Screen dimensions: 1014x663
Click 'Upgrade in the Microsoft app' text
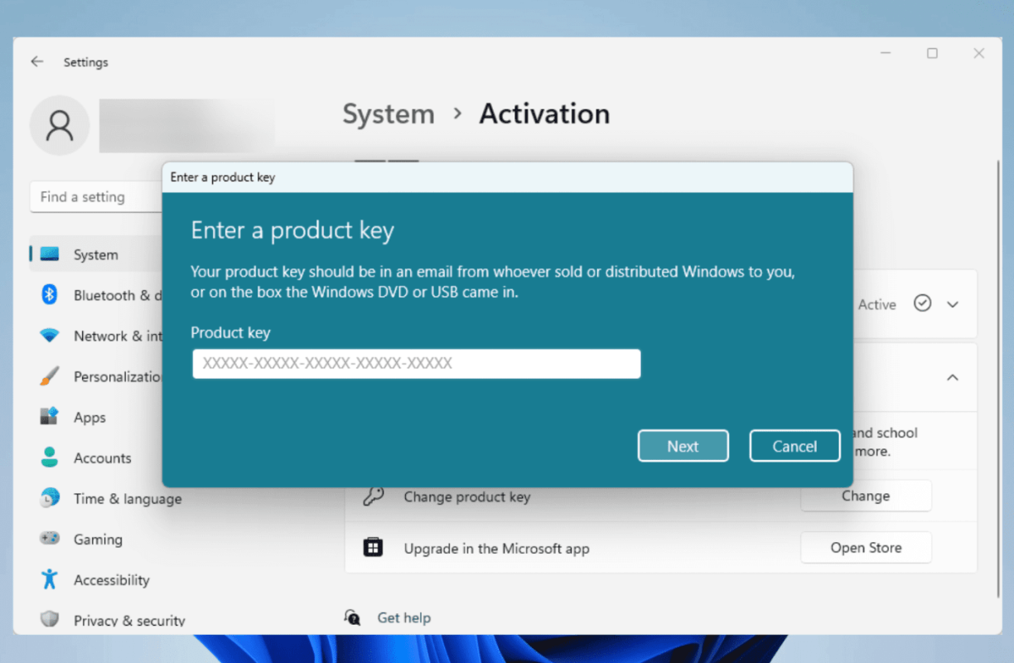click(x=497, y=548)
